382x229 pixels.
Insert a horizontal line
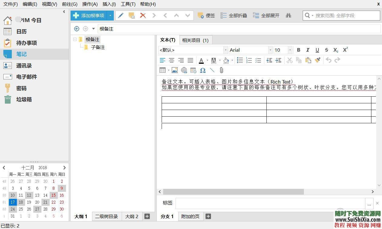coord(212,70)
